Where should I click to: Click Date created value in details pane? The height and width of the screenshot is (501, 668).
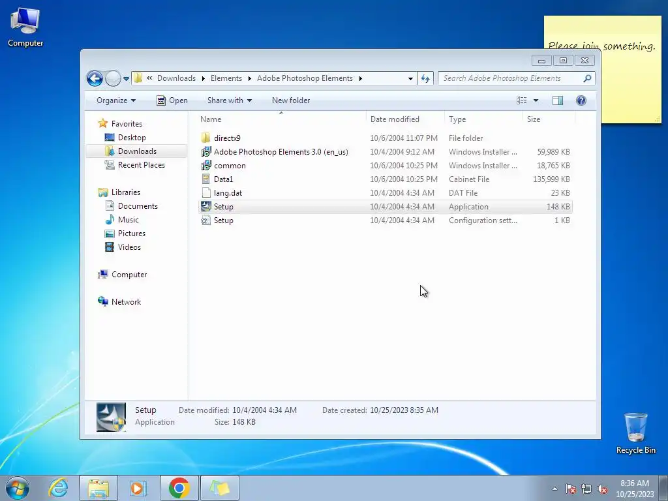(404, 410)
